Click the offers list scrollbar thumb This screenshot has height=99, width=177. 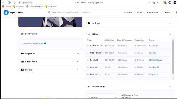click(x=173, y=57)
